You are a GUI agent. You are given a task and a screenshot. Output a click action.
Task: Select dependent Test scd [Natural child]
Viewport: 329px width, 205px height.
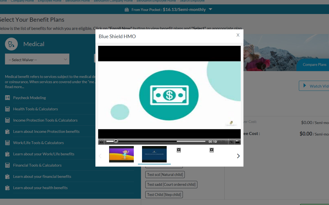[165, 175]
